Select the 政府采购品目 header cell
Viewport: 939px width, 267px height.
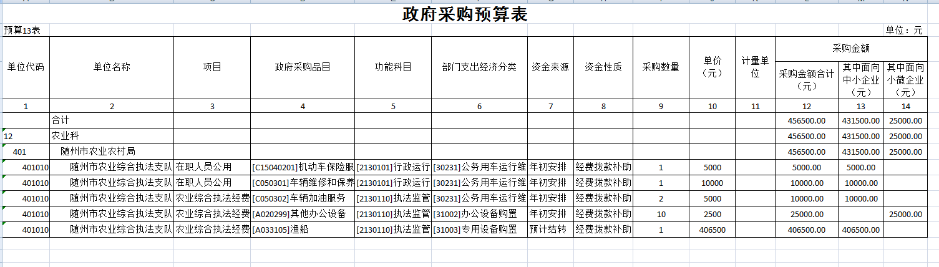point(303,67)
